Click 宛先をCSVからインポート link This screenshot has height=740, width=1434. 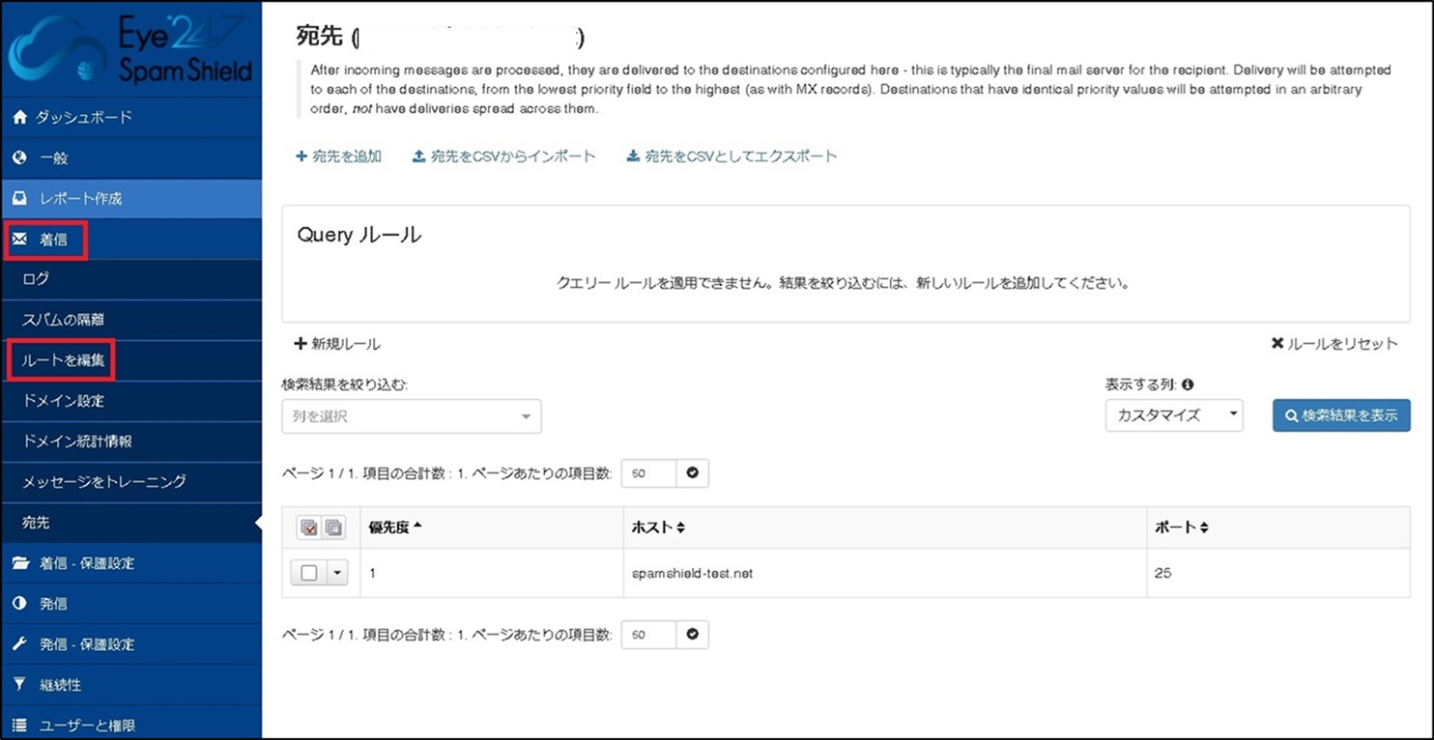click(503, 156)
